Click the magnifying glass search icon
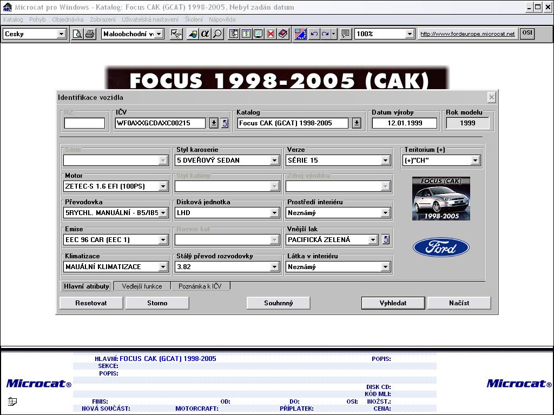This screenshot has height=415, width=554. (217, 34)
